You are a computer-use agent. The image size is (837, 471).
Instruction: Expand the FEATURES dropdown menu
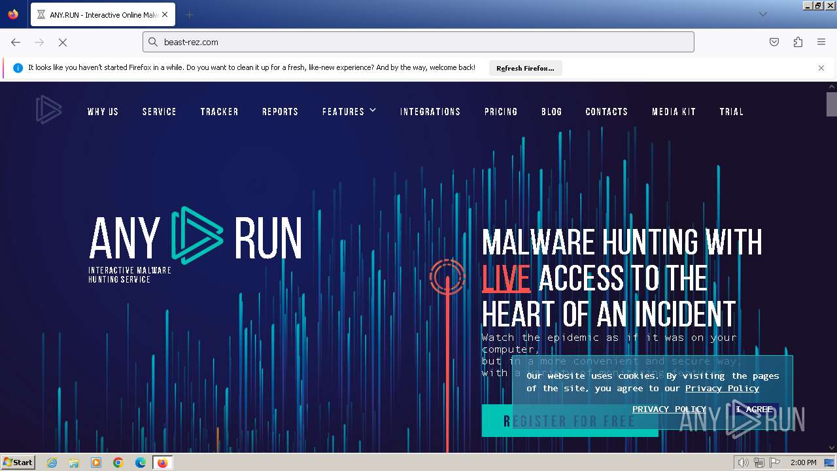349,112
